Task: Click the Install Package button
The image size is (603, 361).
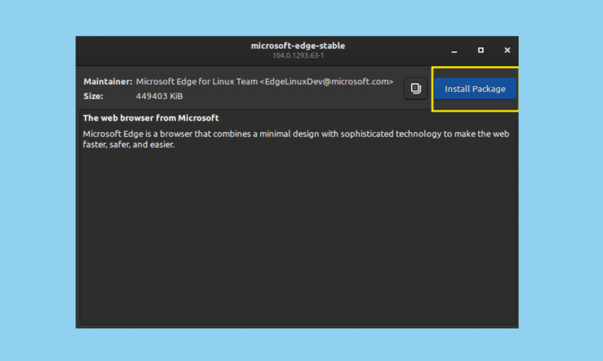Action: point(475,89)
